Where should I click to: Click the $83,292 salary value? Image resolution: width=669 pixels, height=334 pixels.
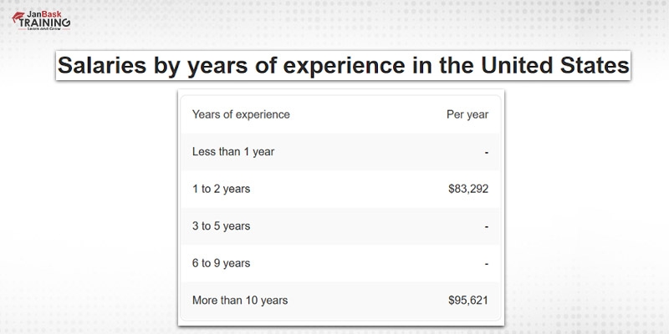click(467, 189)
